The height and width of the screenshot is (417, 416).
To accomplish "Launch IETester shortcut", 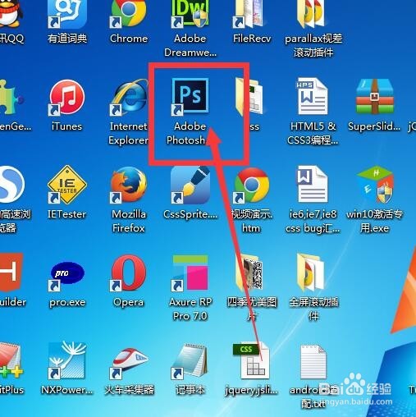I will 67,185.
